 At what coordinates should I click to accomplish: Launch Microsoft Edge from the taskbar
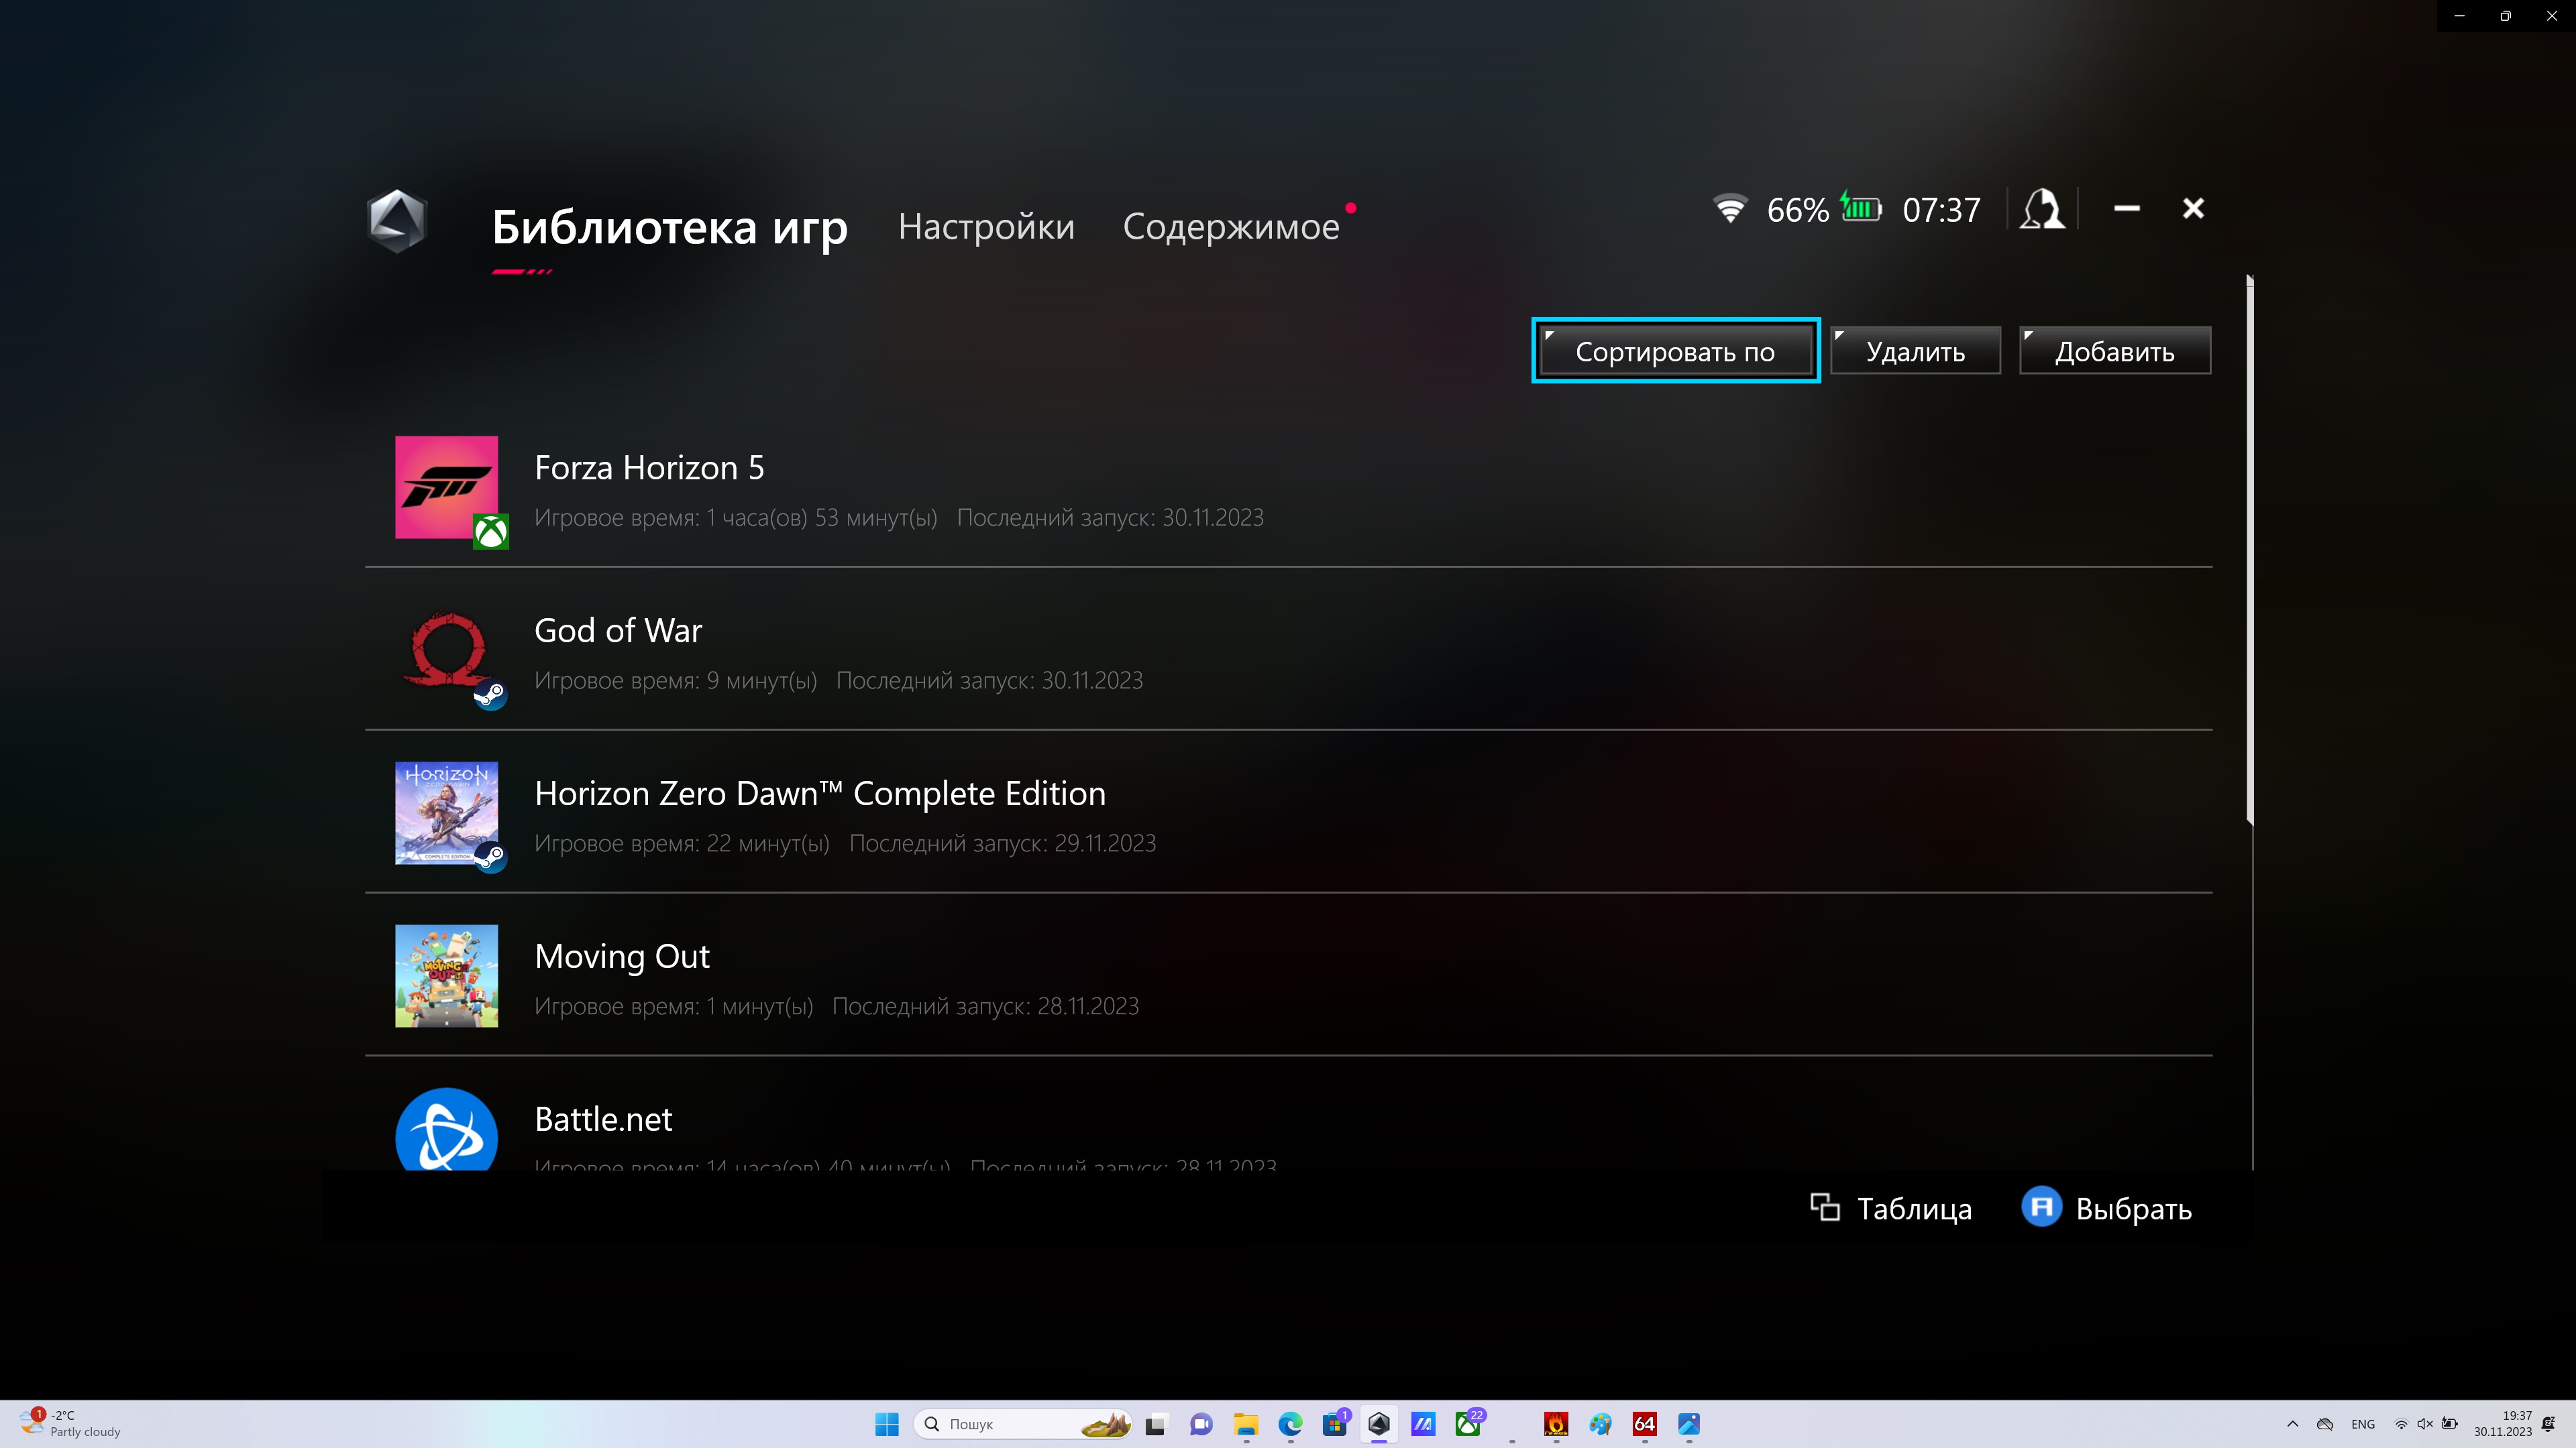[x=1290, y=1424]
